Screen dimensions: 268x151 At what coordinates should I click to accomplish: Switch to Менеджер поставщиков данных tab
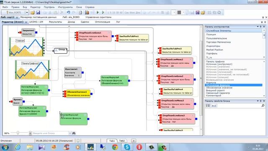point(38,17)
